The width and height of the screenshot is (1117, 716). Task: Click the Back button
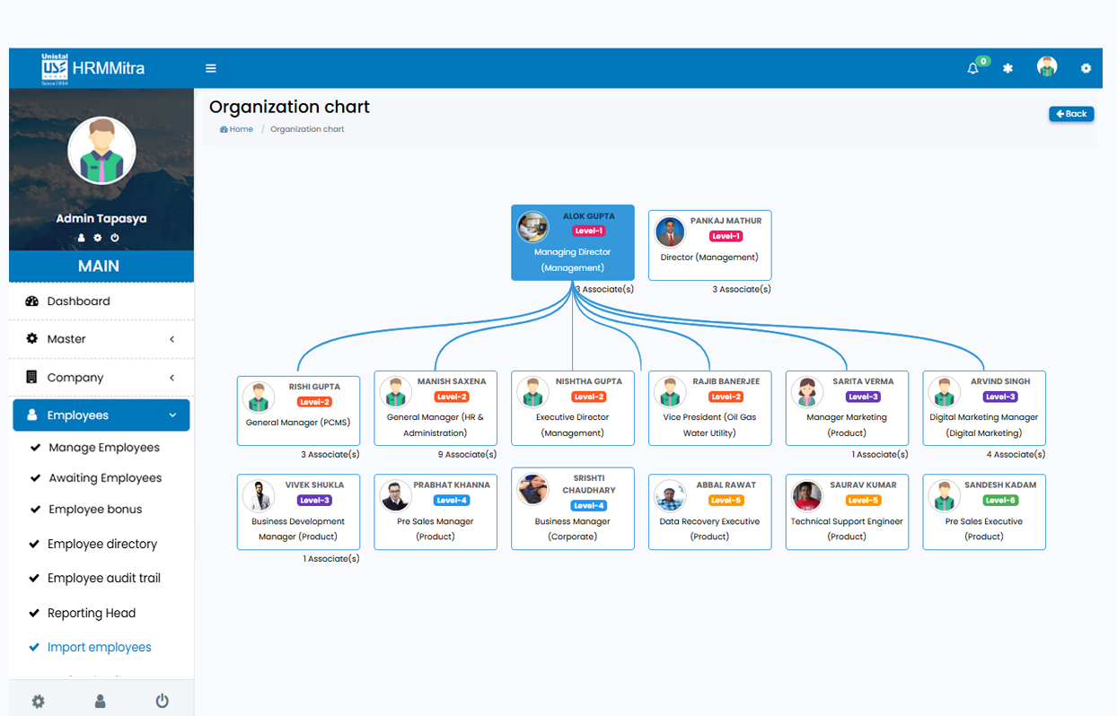[x=1071, y=114]
